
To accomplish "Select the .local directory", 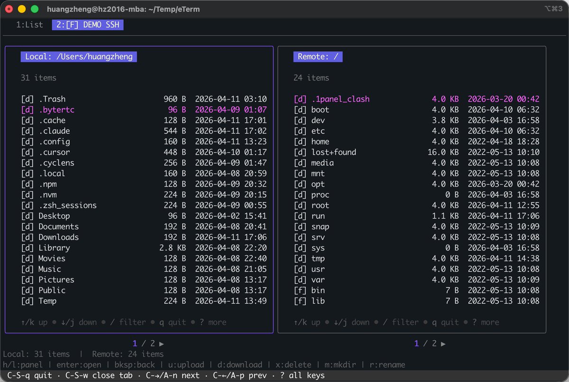I will (x=144, y=174).
